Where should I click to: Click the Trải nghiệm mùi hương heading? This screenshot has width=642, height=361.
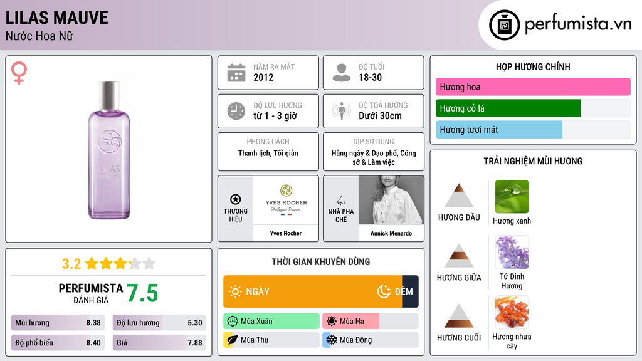tap(533, 161)
